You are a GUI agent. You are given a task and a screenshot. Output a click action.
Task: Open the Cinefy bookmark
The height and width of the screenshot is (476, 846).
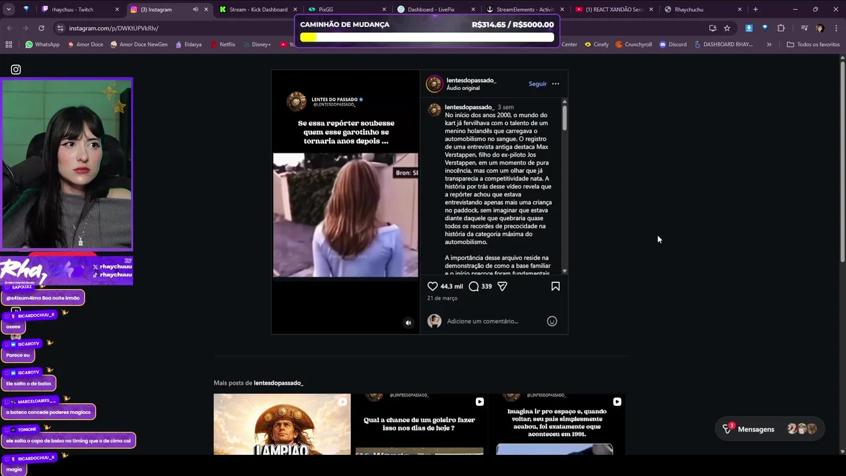(x=596, y=44)
